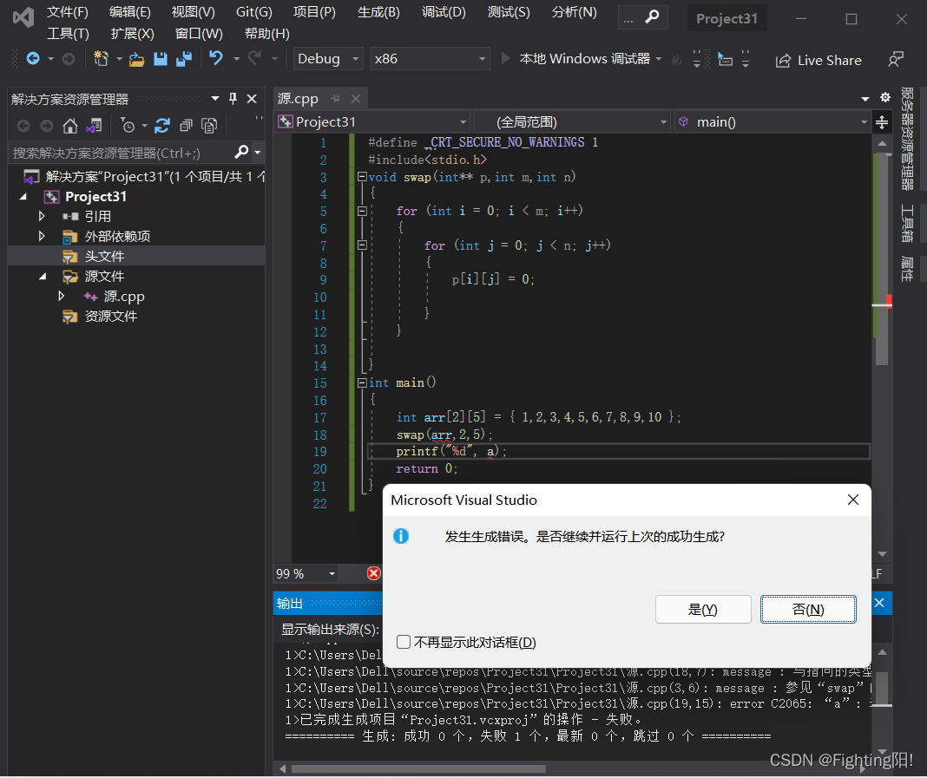This screenshot has height=778, width=927.
Task: Click the split editor icon below gear
Action: (x=882, y=122)
